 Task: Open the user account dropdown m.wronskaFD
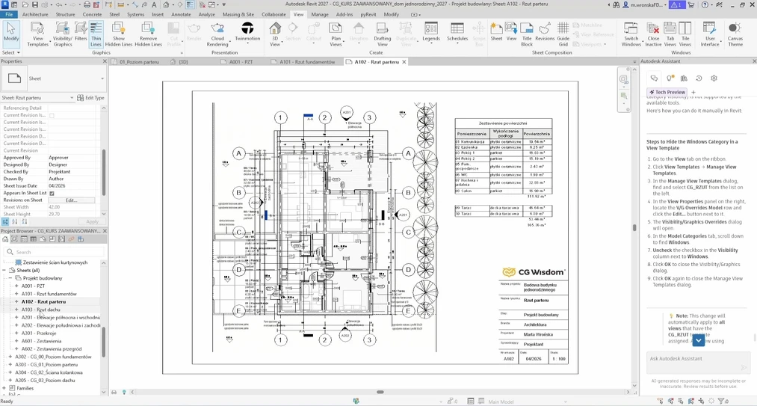click(644, 4)
